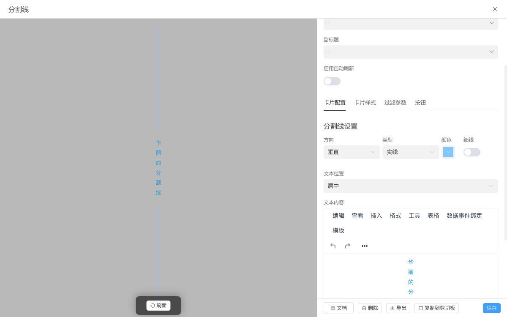Expand the 文本位置 dropdown
Viewport: 507px width, 317px height.
[x=410, y=186]
